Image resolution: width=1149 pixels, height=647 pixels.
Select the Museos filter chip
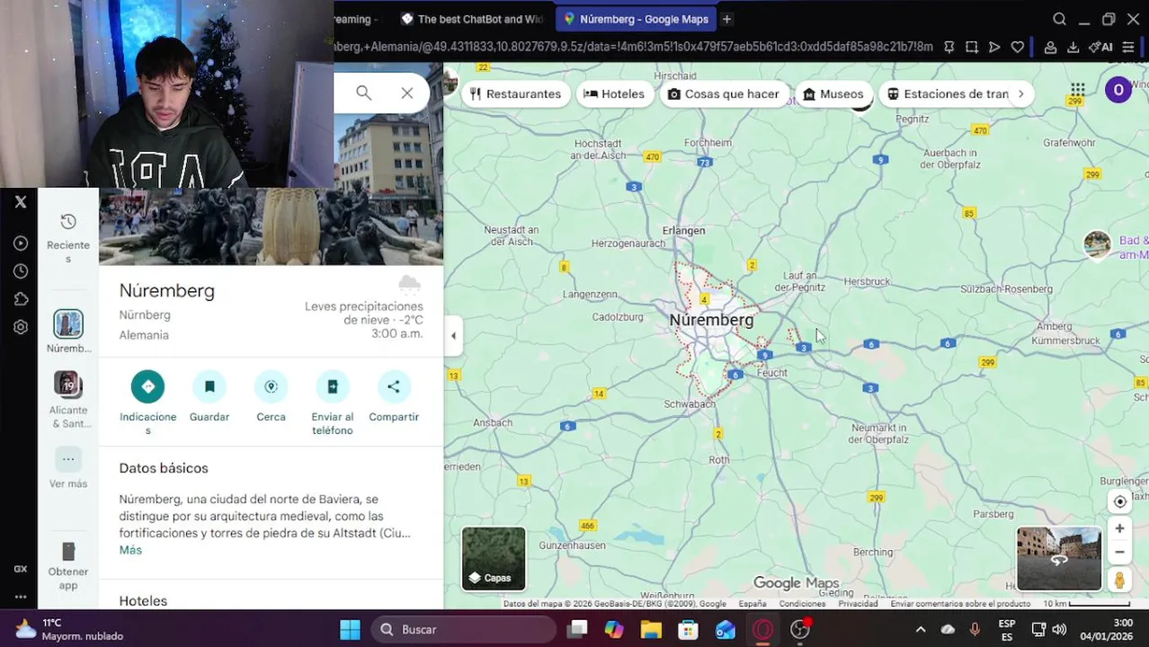coord(833,93)
